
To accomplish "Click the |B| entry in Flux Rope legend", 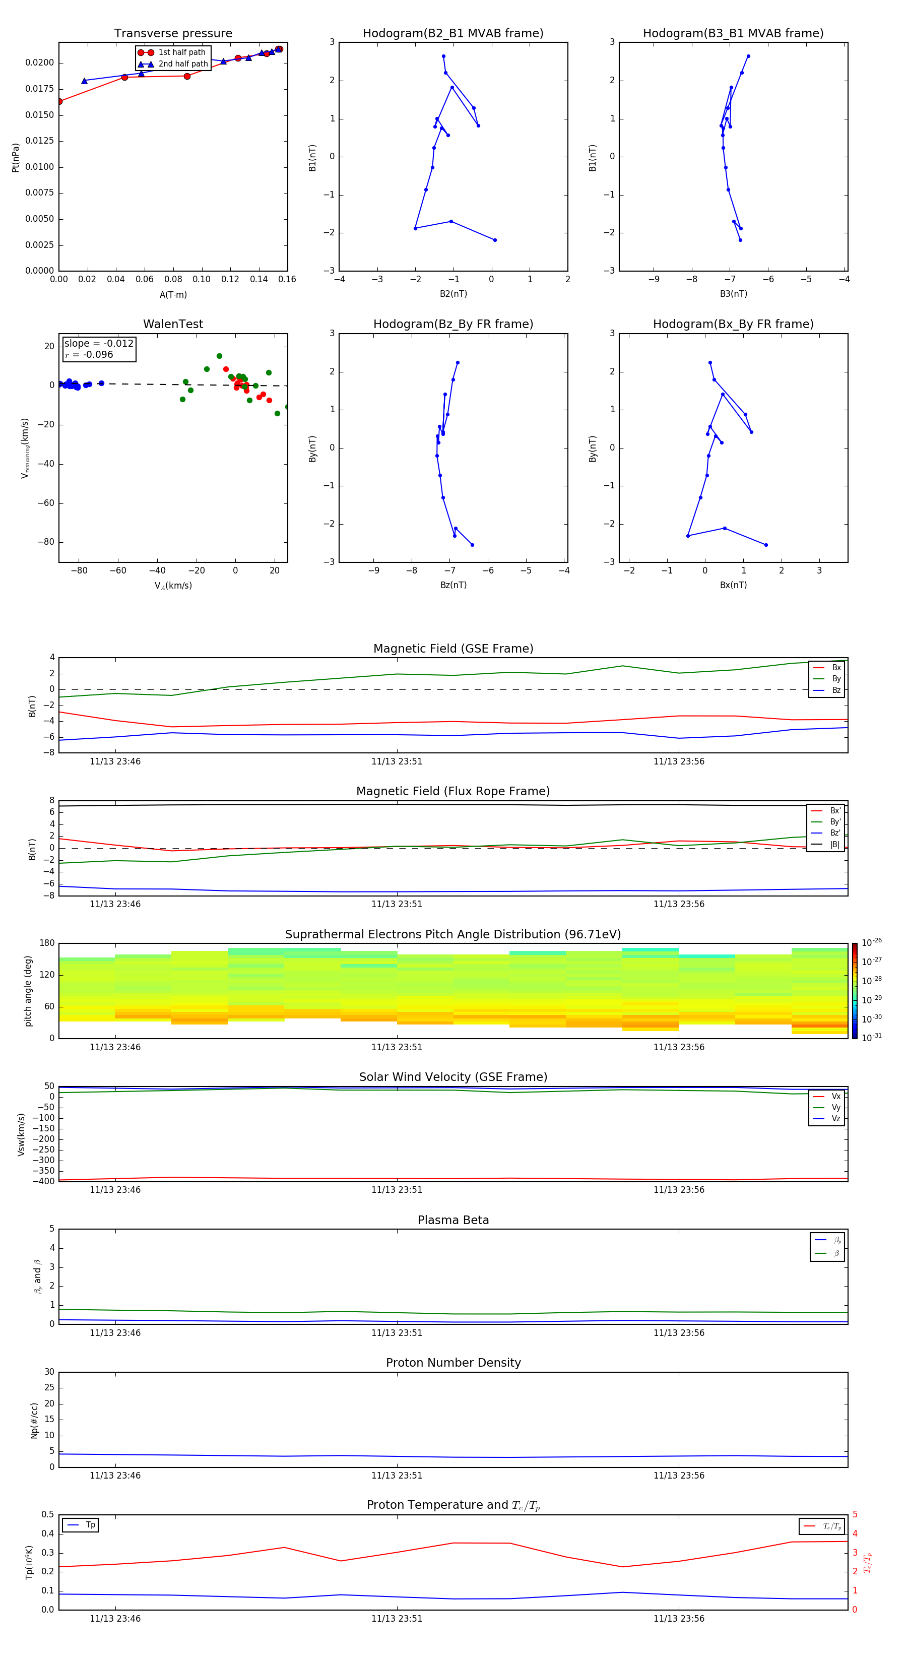I will click(x=826, y=845).
